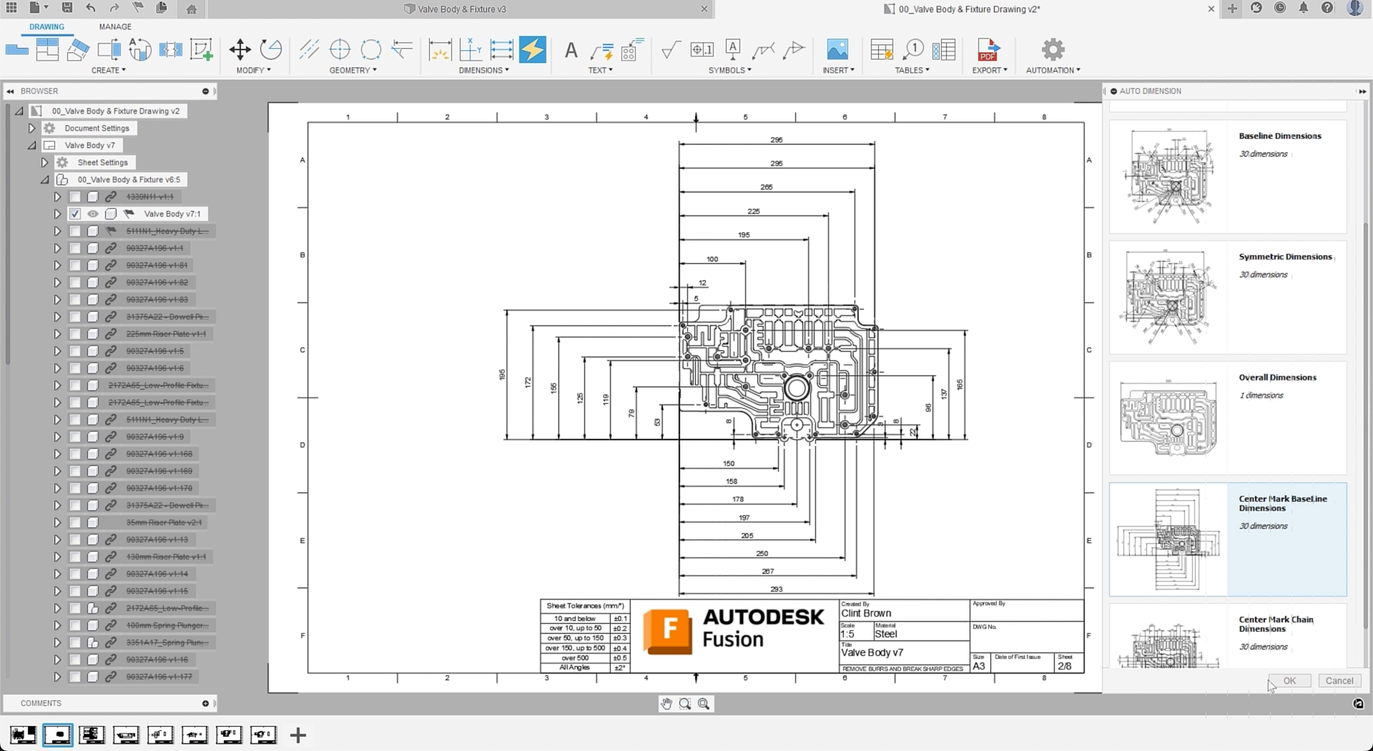Switch to the Manage tab
This screenshot has height=751, width=1373.
pyautogui.click(x=115, y=27)
